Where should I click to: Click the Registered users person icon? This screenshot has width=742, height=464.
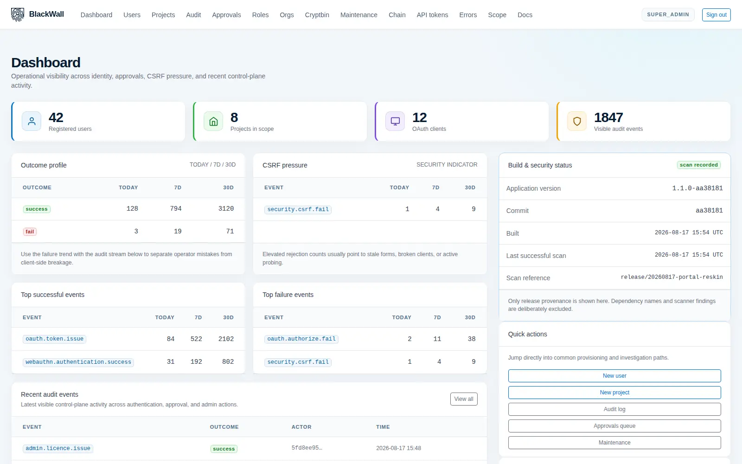(32, 122)
